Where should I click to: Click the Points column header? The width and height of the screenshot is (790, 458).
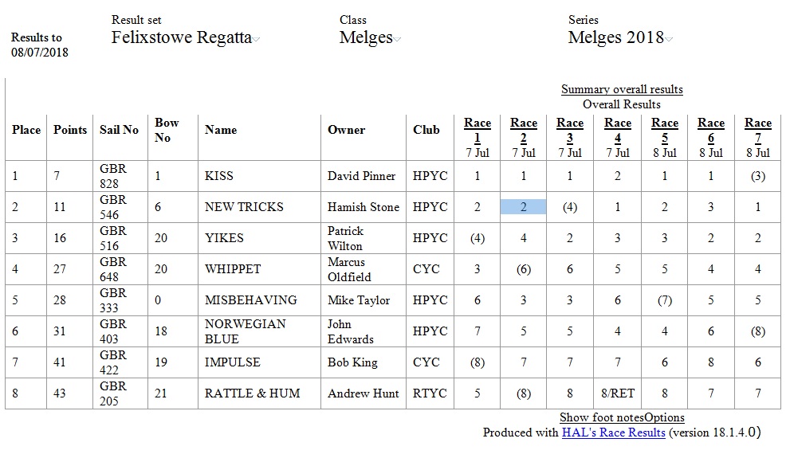point(70,130)
